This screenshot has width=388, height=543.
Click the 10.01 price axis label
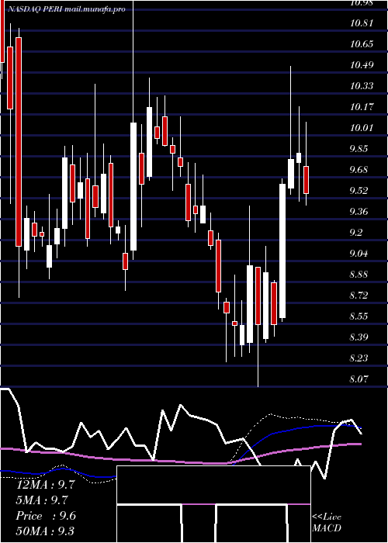[362, 128]
